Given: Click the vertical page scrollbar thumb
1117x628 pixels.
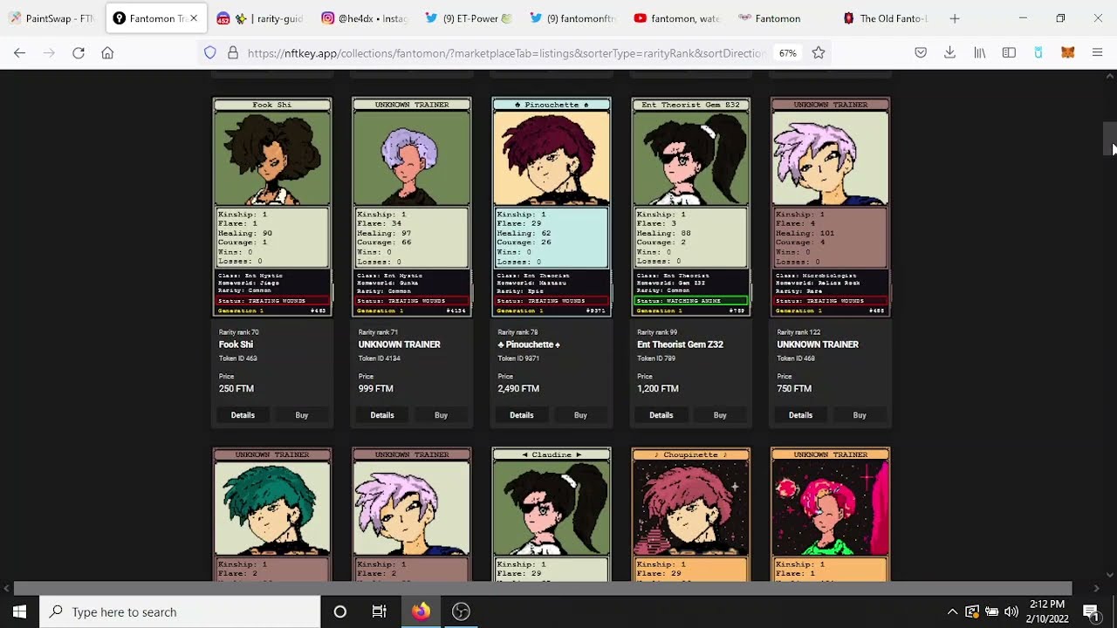Looking at the screenshot, I should 1109,138.
